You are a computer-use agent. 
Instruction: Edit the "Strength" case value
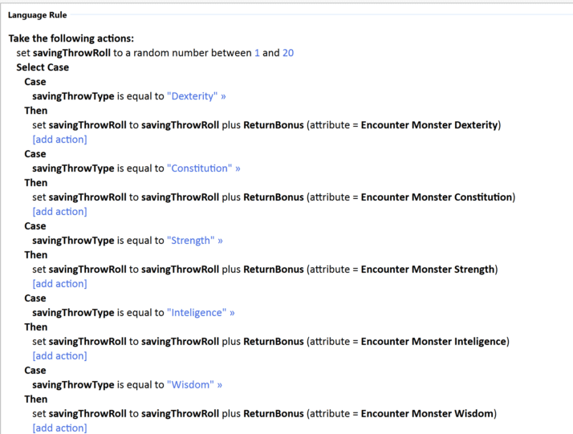pos(190,241)
